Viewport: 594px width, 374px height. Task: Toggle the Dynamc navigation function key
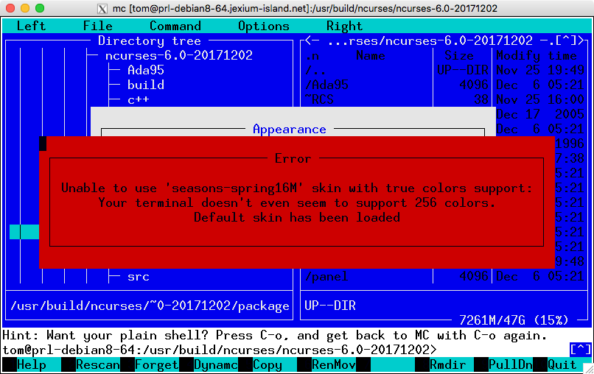(x=215, y=365)
